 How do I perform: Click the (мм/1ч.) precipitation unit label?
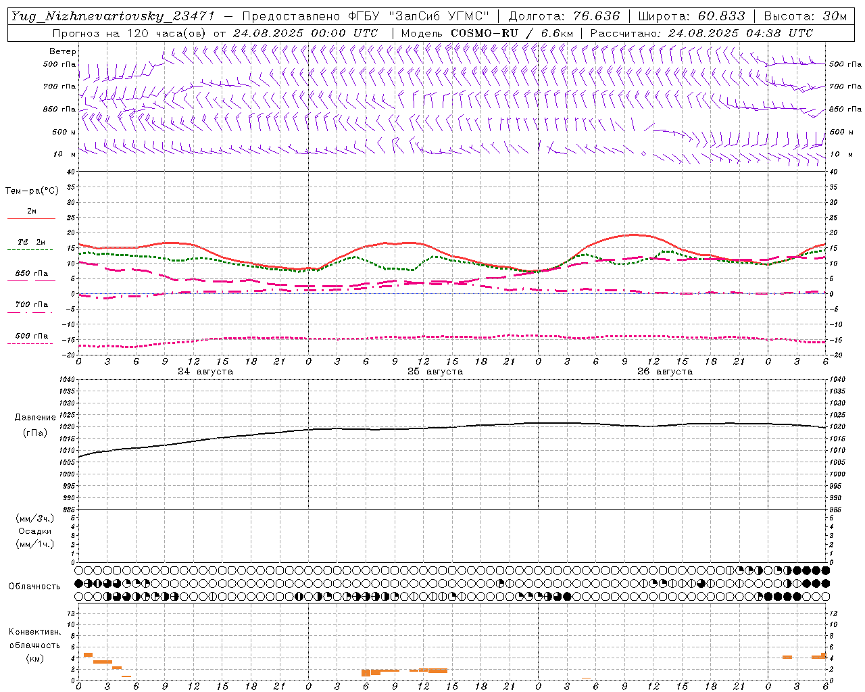[34, 544]
